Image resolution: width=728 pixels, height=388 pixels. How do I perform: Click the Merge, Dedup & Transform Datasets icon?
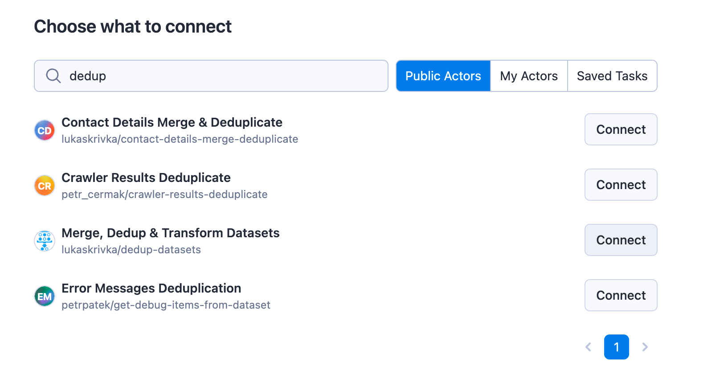point(45,241)
